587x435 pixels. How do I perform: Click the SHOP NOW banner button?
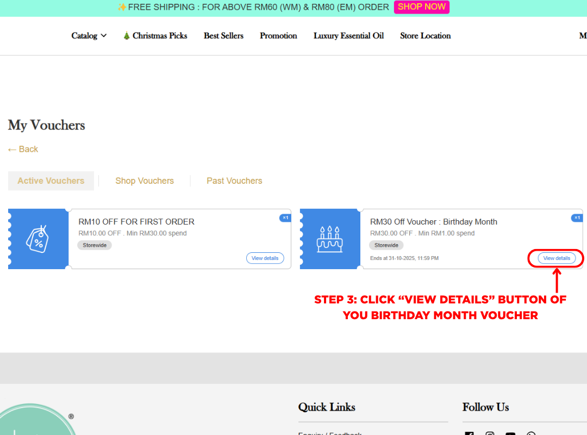coord(421,7)
